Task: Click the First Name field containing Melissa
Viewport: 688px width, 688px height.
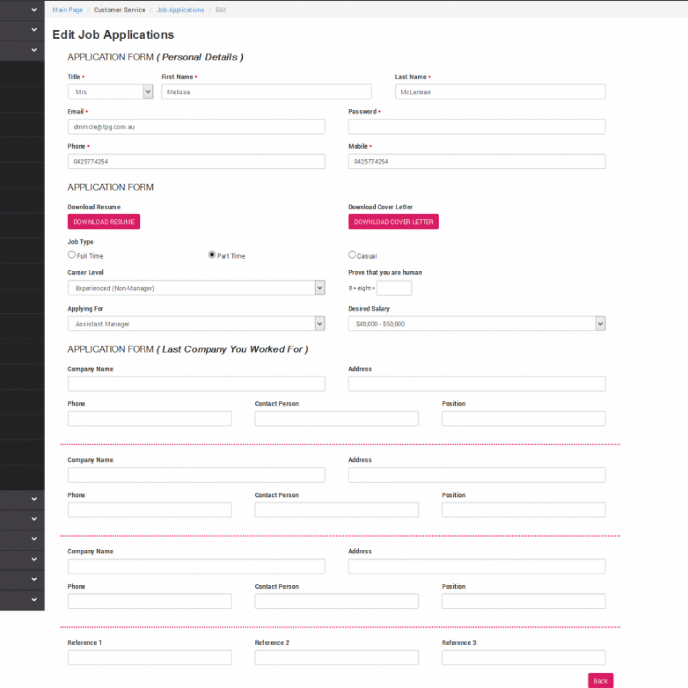Action: [x=266, y=92]
